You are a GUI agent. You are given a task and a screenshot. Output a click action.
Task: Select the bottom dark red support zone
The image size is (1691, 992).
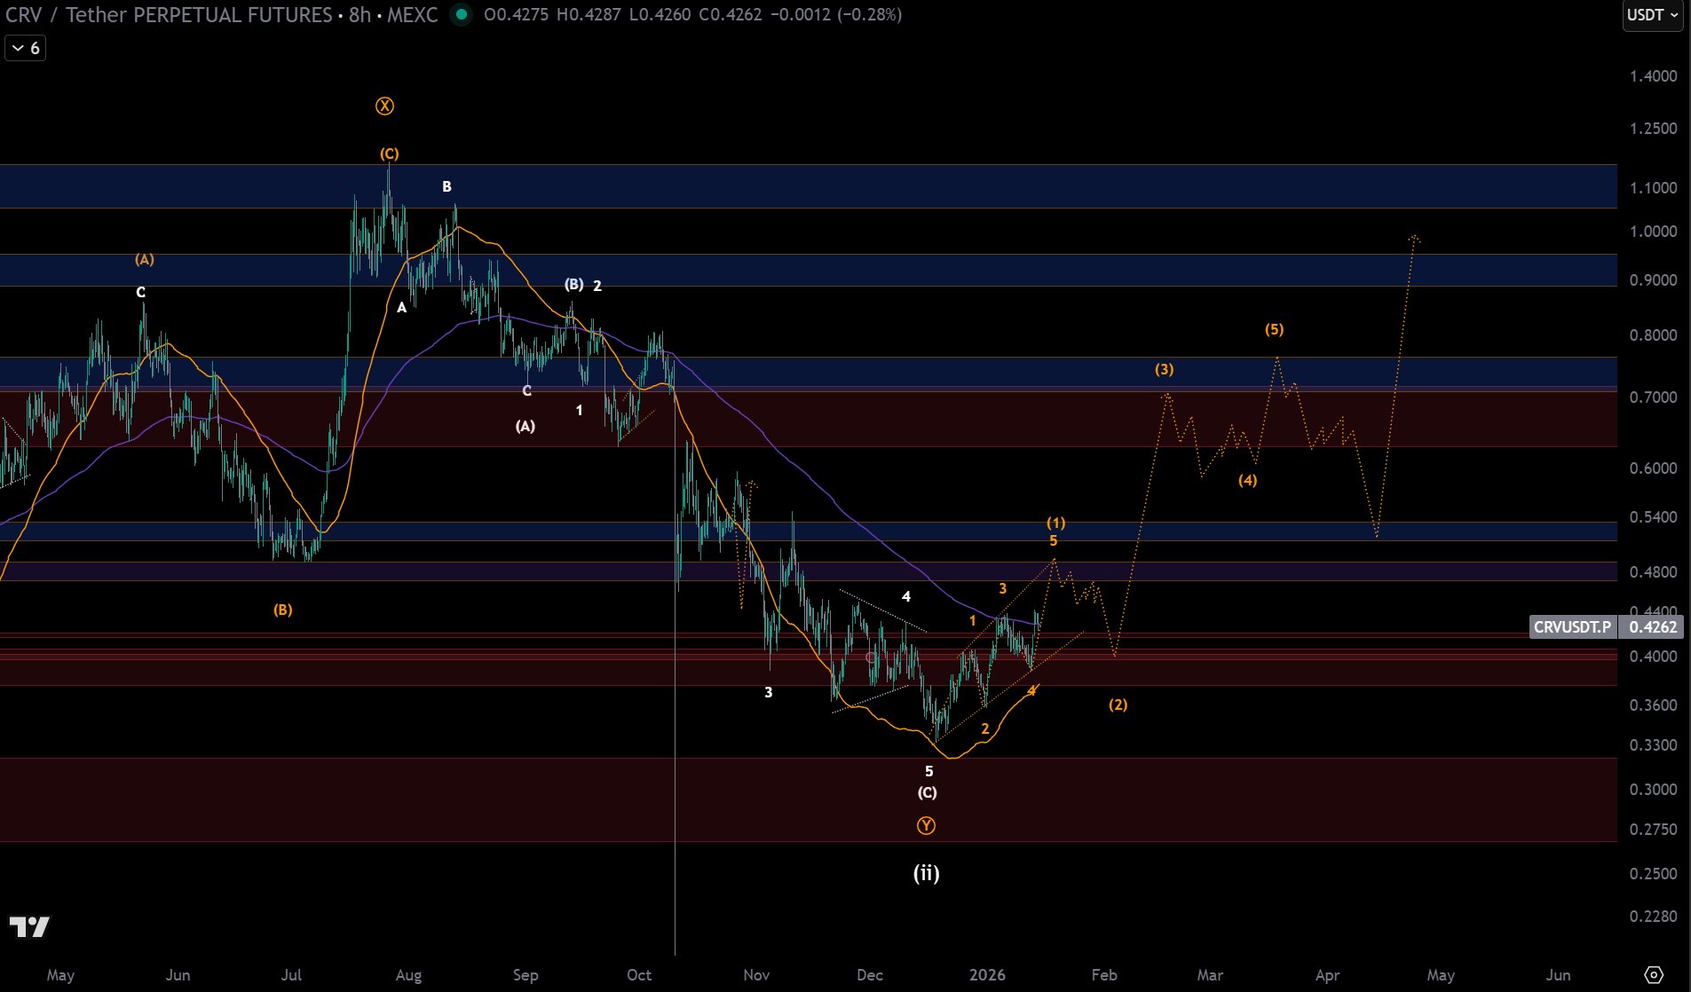point(799,800)
